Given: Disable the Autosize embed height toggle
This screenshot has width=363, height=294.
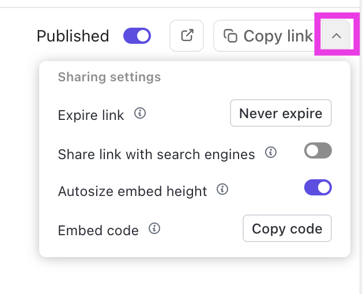Looking at the screenshot, I should coord(318,187).
